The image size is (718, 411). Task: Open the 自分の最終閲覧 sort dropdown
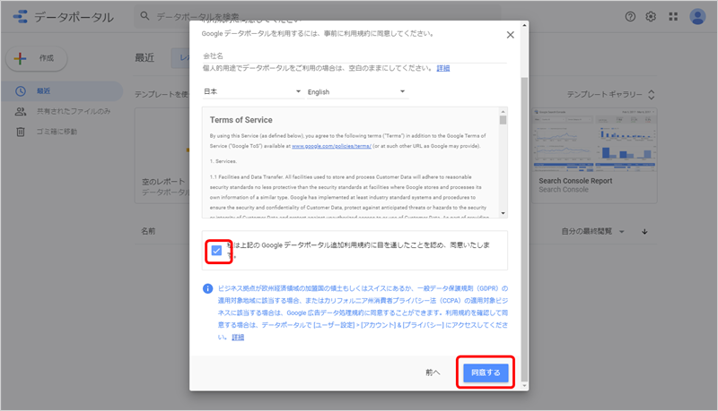tap(593, 232)
